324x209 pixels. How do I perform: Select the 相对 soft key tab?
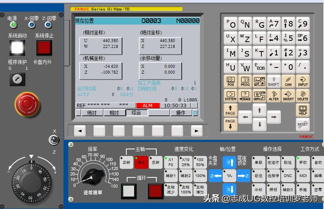[x=114, y=113]
